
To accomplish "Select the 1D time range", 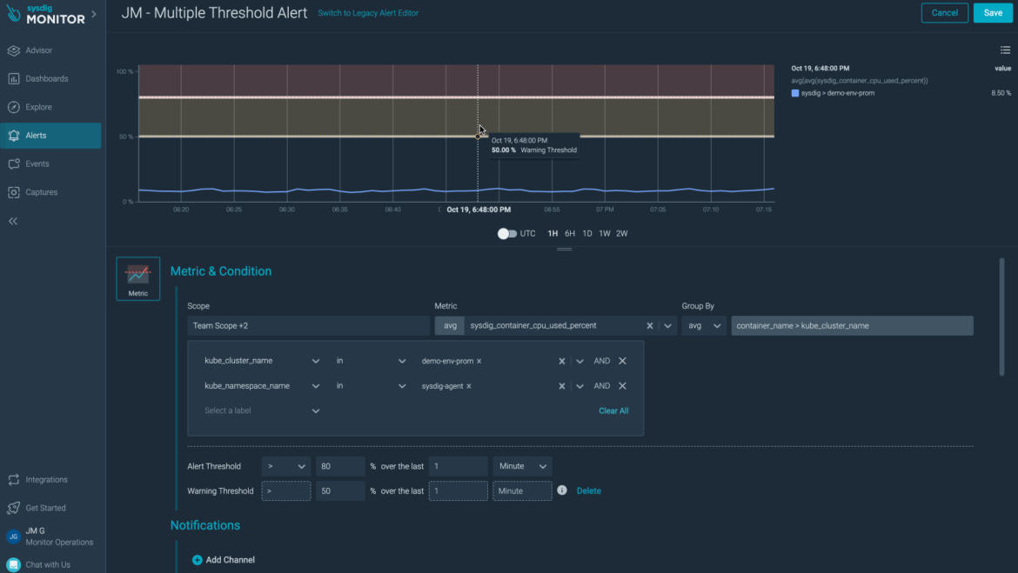I will 587,234.
